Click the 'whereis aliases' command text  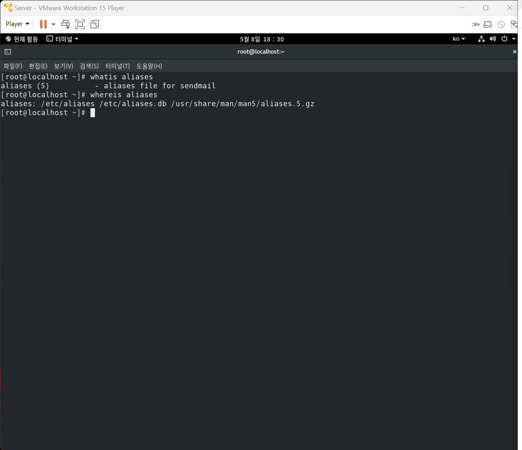124,95
